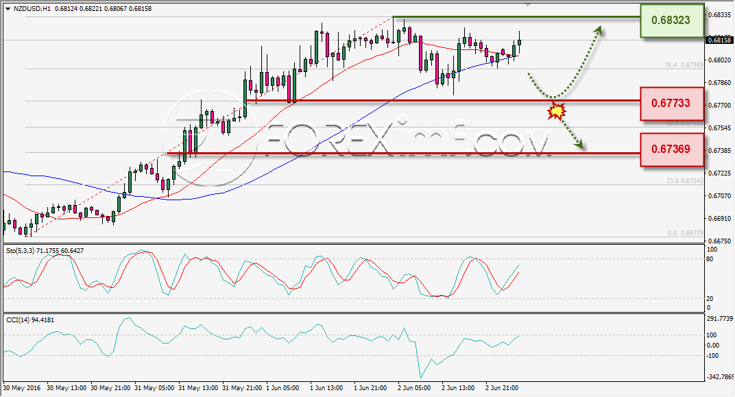Viewport: 735px width, 397px height.
Task: Click the 30 May 2016 time label
Action: 21,388
